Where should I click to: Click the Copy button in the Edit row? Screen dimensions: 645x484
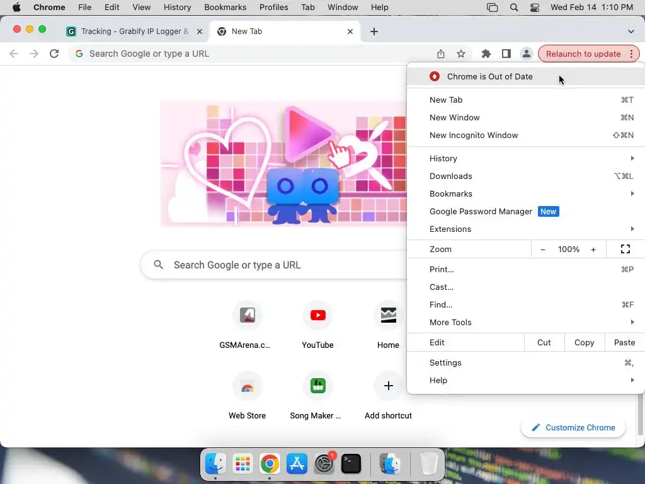584,342
